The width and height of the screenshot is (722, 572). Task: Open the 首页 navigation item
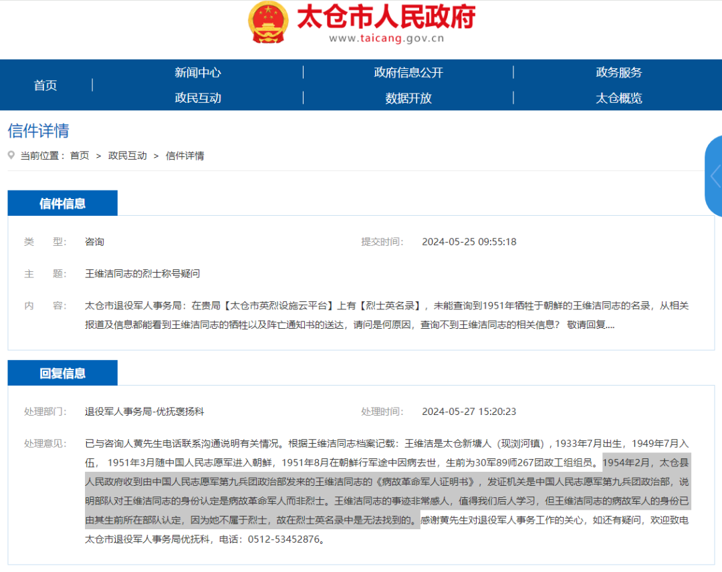click(x=45, y=85)
